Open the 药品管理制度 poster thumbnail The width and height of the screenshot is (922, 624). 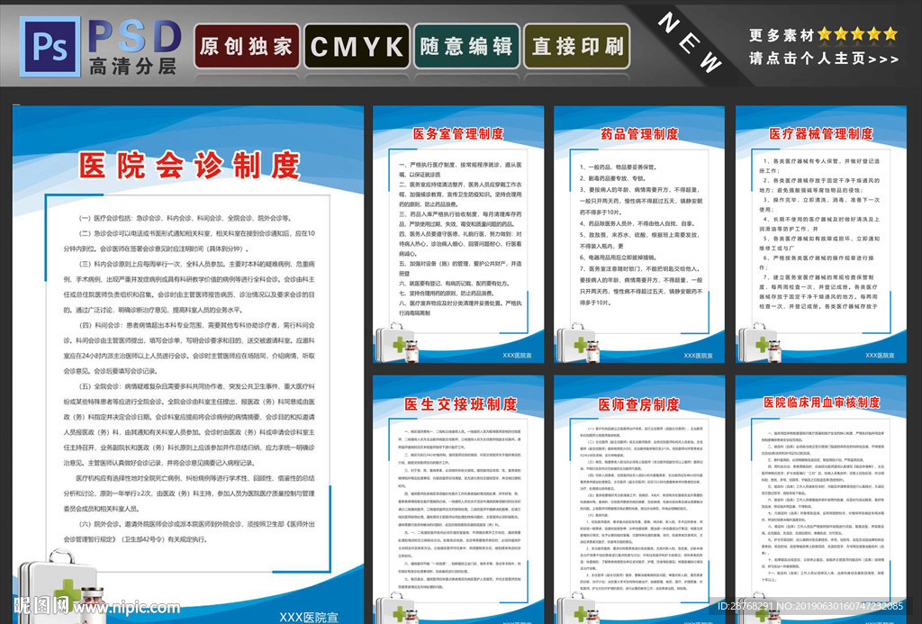pos(639,234)
